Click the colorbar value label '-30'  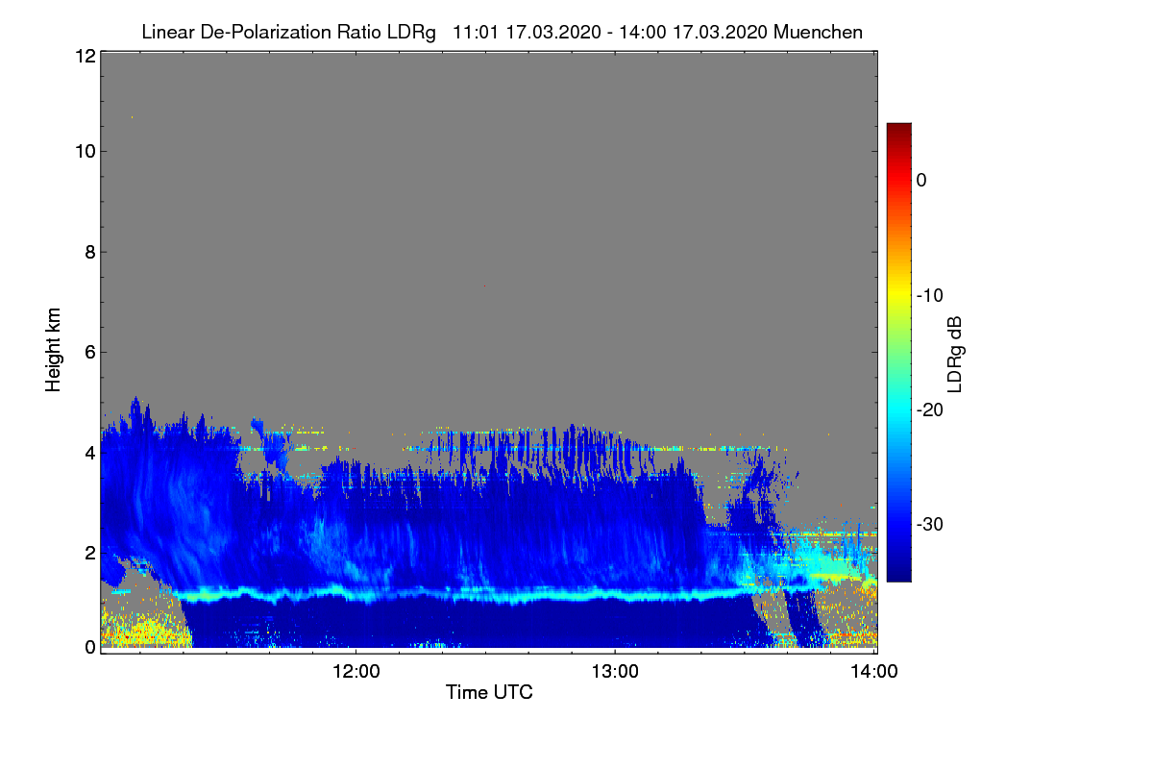click(929, 524)
